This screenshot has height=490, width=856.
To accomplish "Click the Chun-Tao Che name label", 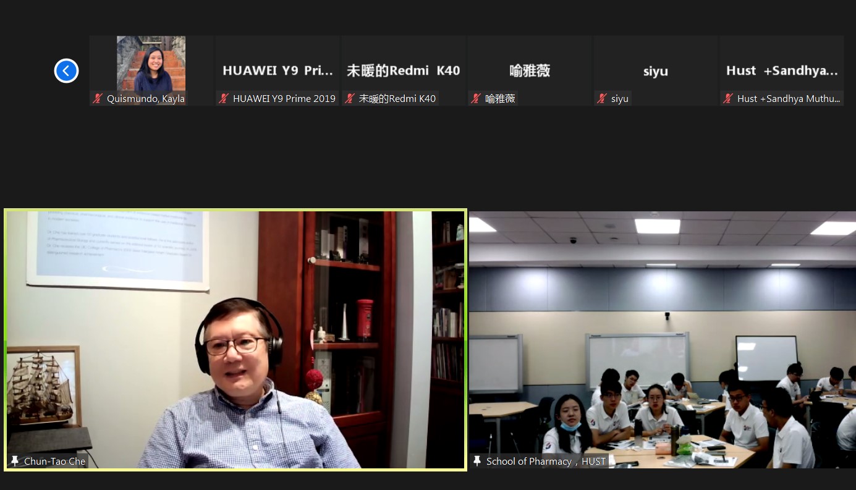I will tap(54, 462).
